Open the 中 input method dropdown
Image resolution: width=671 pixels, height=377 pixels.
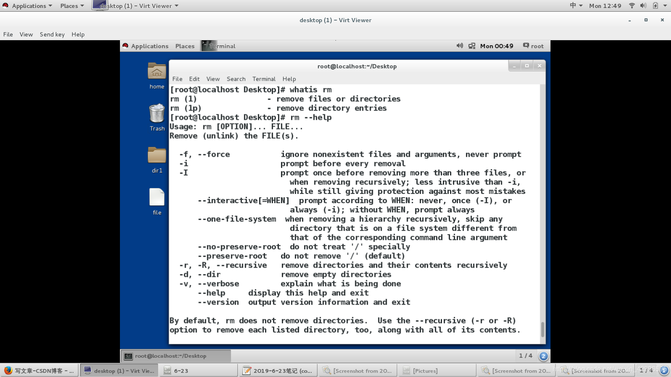575,5
